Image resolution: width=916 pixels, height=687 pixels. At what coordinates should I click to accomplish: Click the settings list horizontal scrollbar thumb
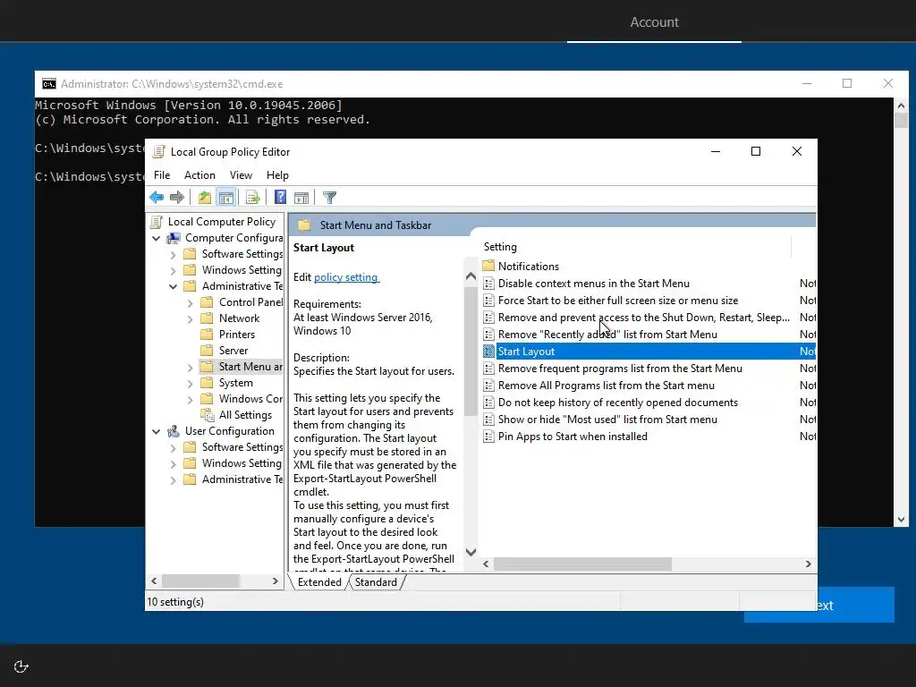(582, 564)
